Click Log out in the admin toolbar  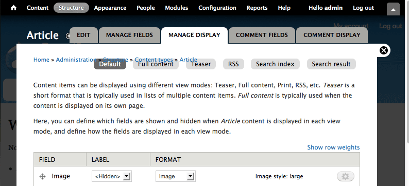click(x=363, y=8)
